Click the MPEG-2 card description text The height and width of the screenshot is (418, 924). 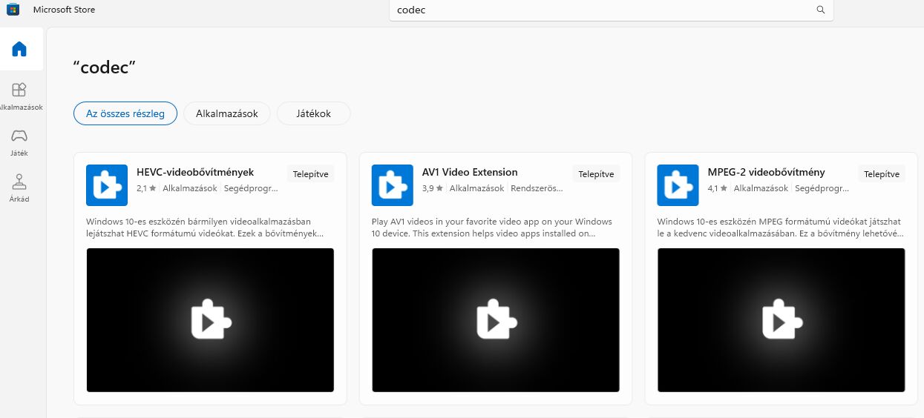coord(781,228)
